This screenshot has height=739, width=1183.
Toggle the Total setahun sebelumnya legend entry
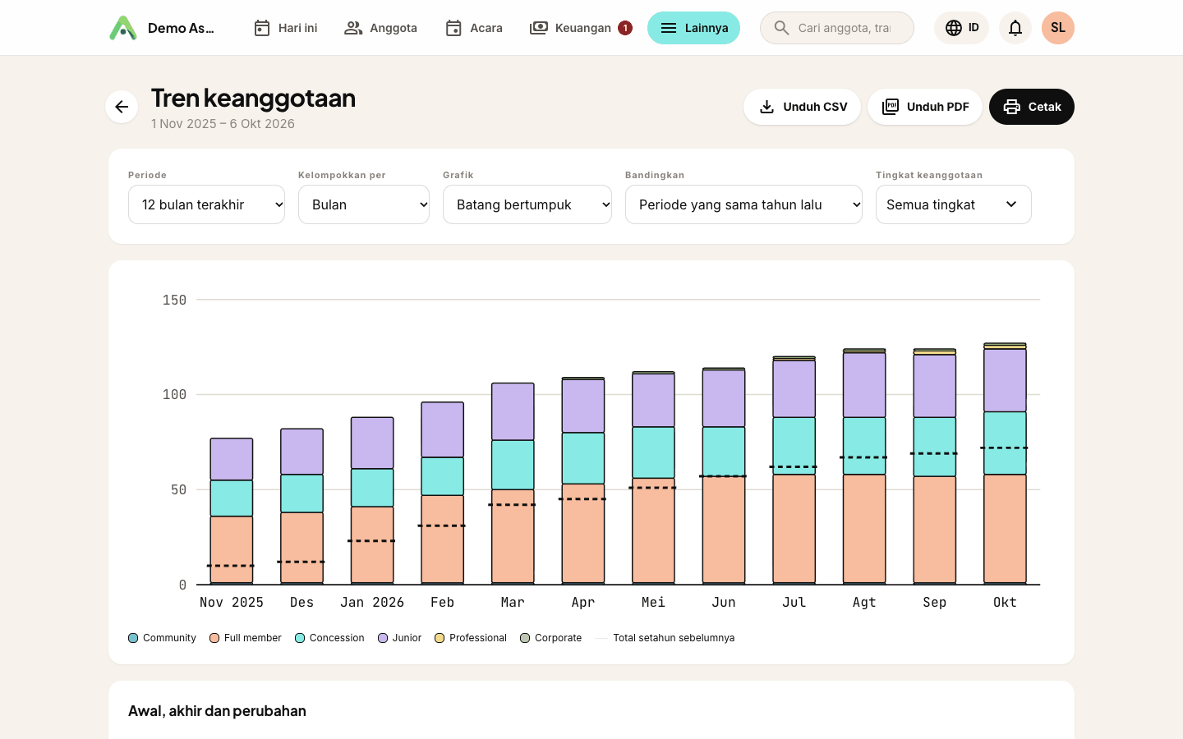coord(665,638)
